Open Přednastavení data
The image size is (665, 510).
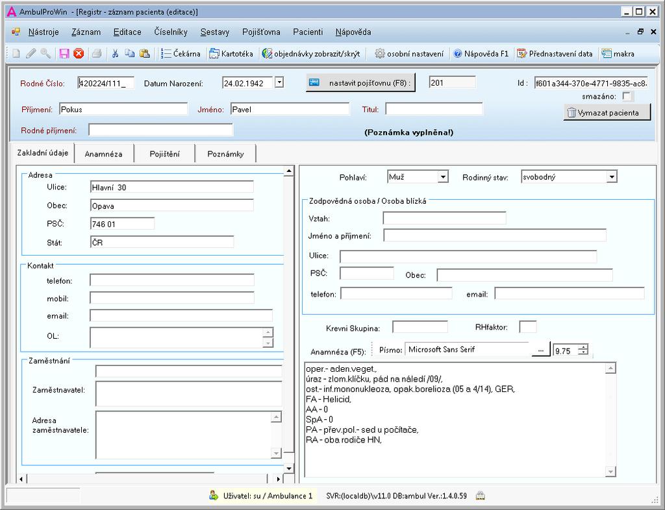click(x=555, y=54)
